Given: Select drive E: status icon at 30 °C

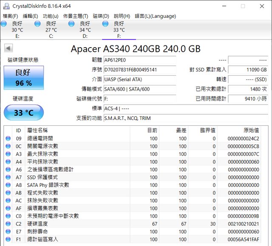Looking at the screenshot, I should click(x=4, y=24).
